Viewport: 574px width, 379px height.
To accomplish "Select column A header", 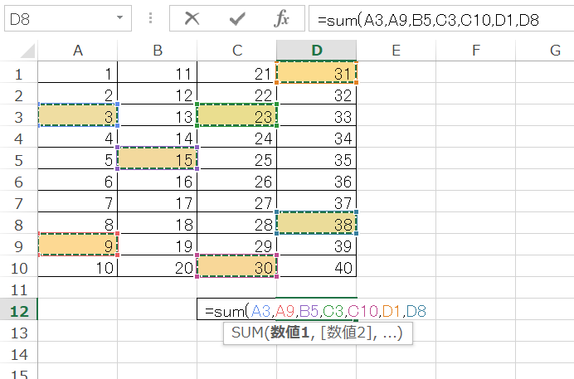I will [78, 51].
